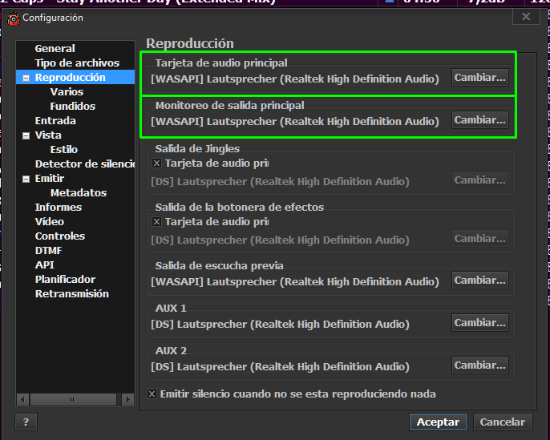Select Tipo de archivos in sidebar
Viewport: 550px width, 440px height.
pos(77,63)
